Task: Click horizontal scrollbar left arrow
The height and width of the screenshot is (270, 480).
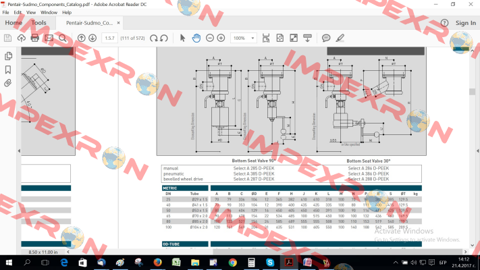Action: (68, 252)
